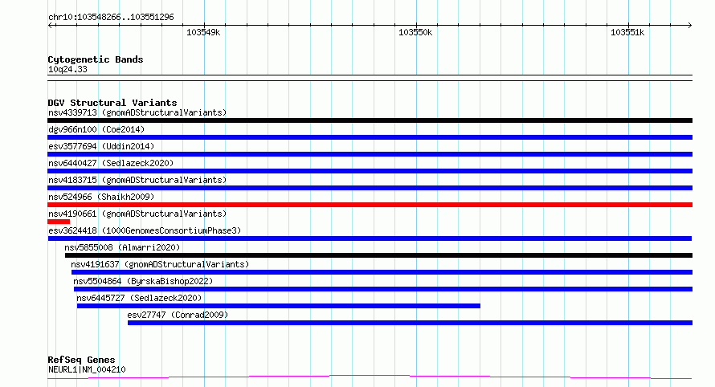Click the 10q24.33 cytoband bar
Image resolution: width=715 pixels, height=387 pixels.
coord(370,78)
